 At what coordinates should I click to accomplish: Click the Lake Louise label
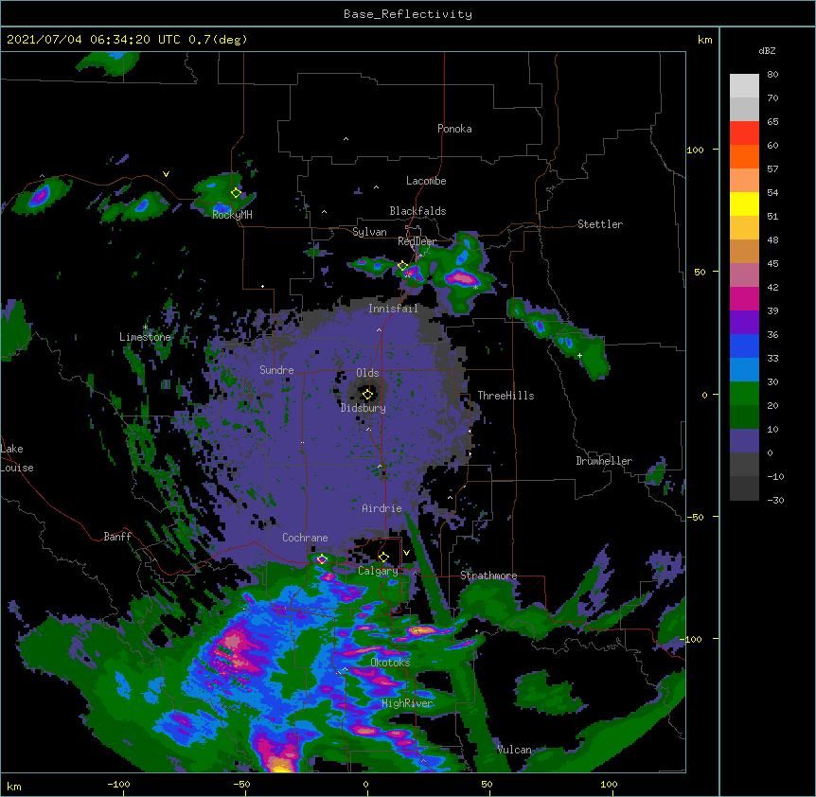[17, 458]
